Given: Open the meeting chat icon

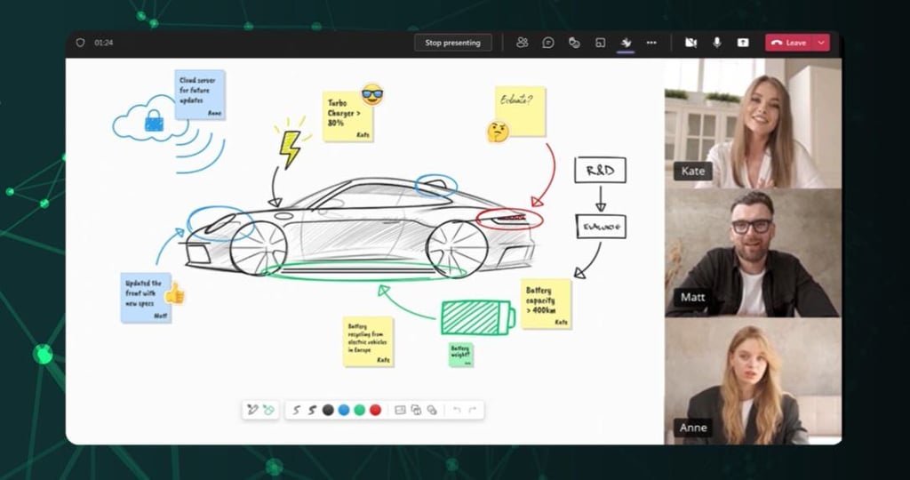Looking at the screenshot, I should coord(547,43).
